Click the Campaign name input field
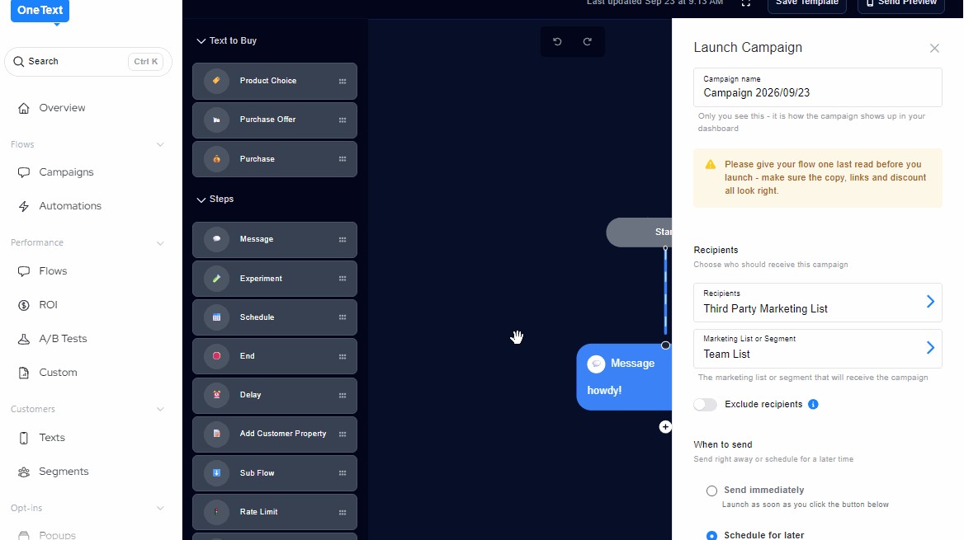The height and width of the screenshot is (540, 964). coord(818,87)
